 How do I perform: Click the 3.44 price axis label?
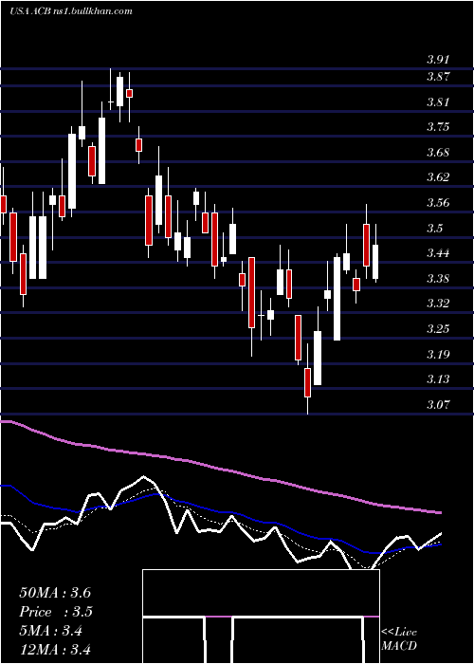438,253
